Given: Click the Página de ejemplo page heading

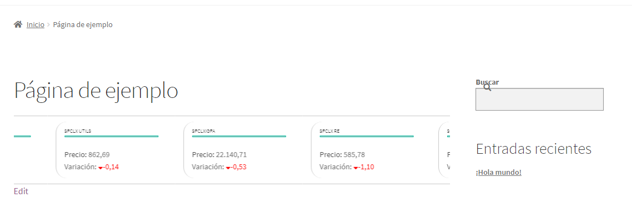Looking at the screenshot, I should click(96, 90).
